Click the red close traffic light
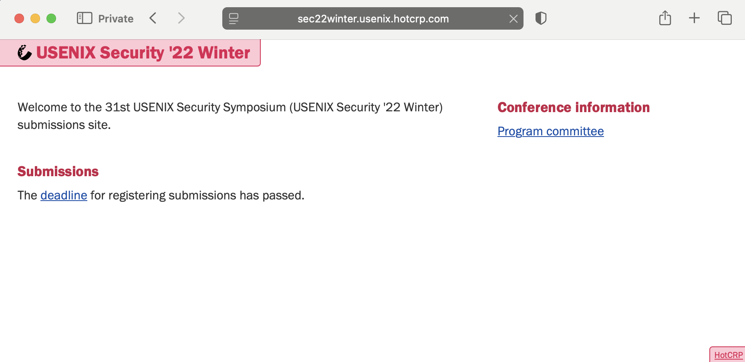Screen dimensions: 745x362 pyautogui.click(x=19, y=18)
